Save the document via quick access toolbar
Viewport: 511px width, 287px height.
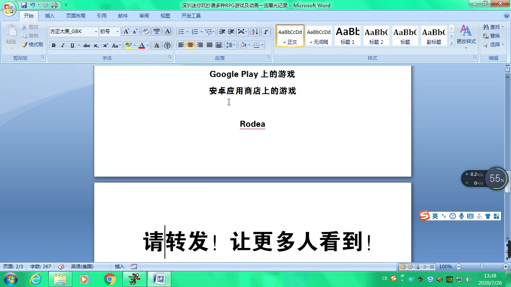(24, 5)
